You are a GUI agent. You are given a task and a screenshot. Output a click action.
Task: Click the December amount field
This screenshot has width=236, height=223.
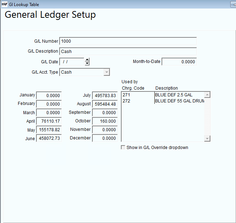click(105, 138)
